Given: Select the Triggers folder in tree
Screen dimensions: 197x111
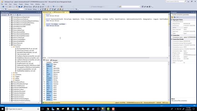Looking at the screenshot, I should point(17,76).
